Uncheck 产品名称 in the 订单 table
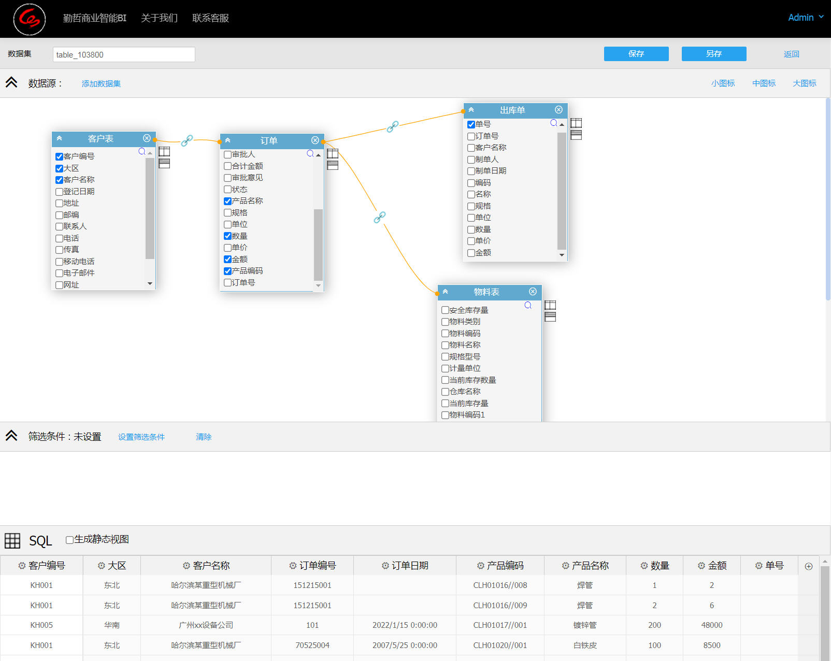The width and height of the screenshot is (831, 661). coord(227,201)
